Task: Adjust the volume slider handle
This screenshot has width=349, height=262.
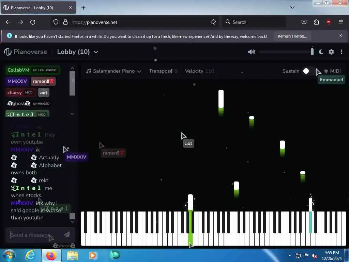Action: [312, 52]
